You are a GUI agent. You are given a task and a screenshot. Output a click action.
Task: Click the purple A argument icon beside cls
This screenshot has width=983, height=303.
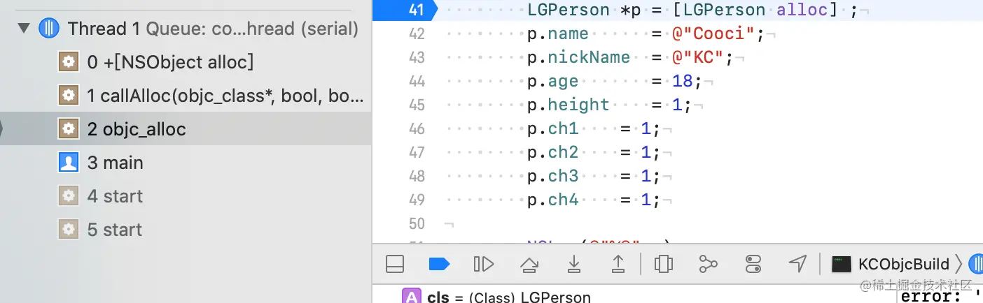tap(410, 296)
